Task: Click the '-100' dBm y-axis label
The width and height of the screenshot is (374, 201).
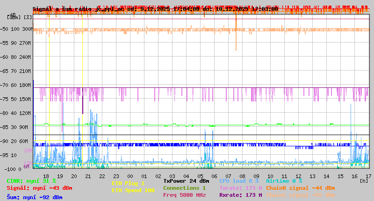Action: click(9, 169)
